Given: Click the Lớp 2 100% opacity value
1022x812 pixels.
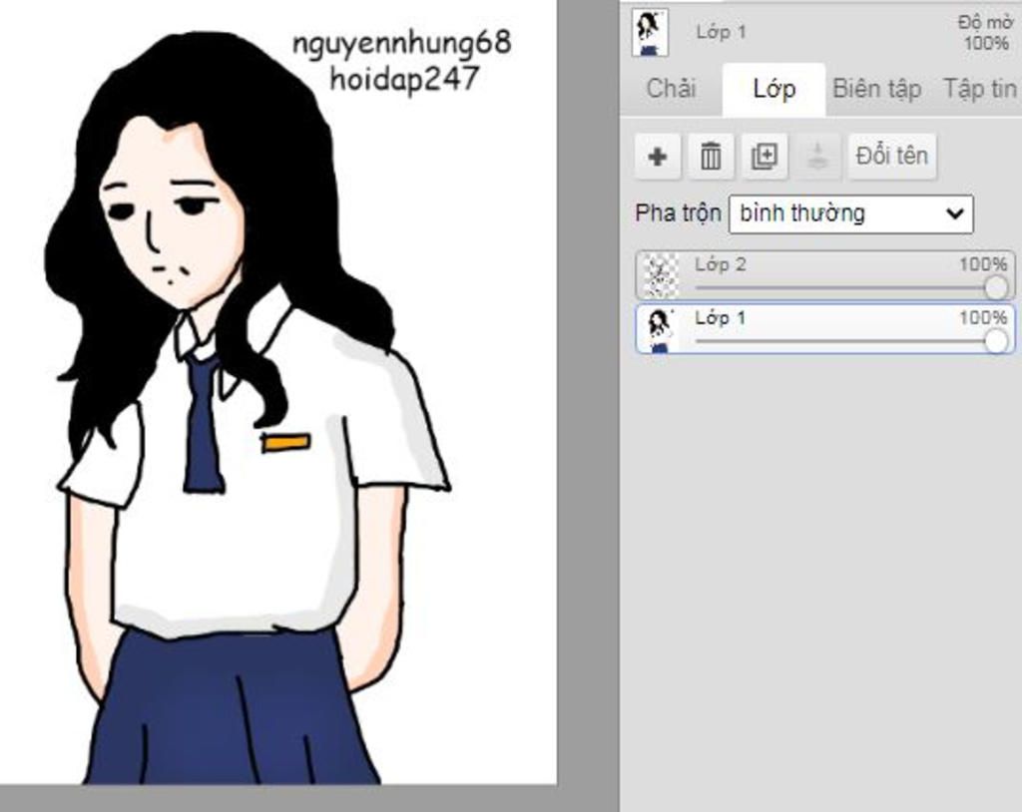Looking at the screenshot, I should (983, 264).
